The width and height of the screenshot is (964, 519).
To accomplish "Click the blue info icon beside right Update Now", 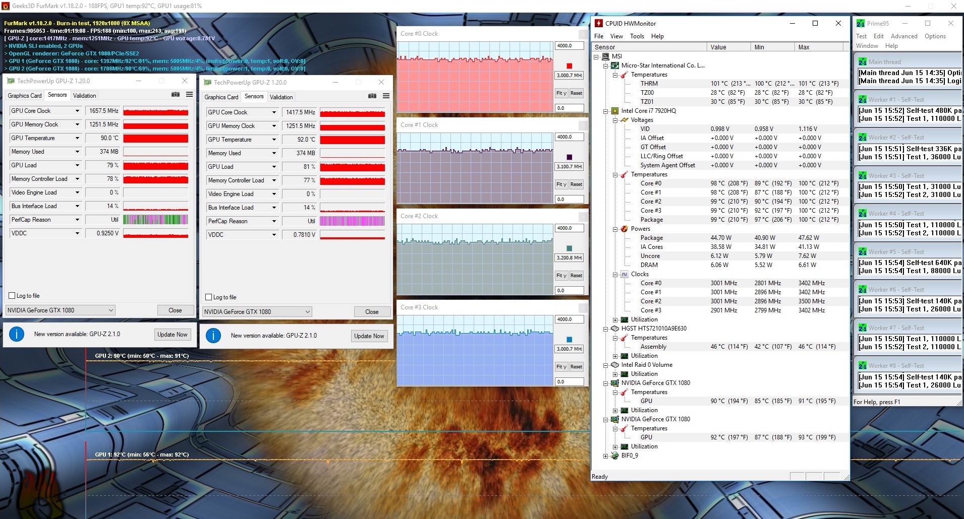I will pyautogui.click(x=213, y=336).
